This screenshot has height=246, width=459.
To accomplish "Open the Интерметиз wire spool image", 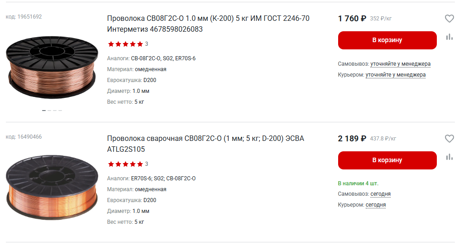I will tap(52, 64).
